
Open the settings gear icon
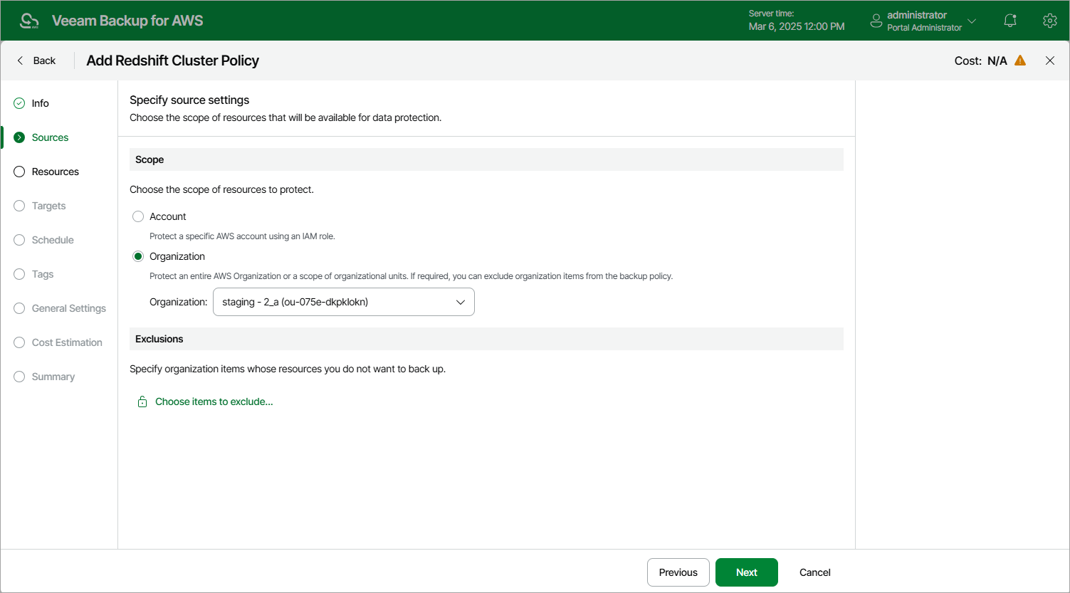(x=1049, y=21)
